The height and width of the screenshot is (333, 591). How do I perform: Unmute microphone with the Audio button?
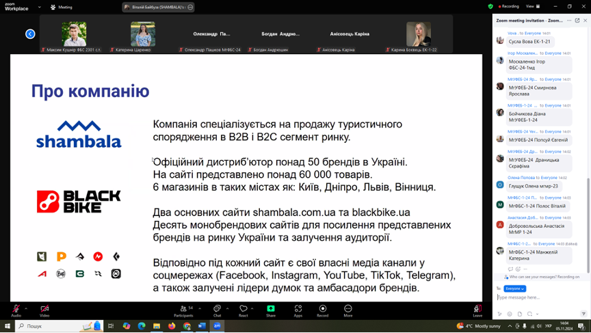tap(16, 310)
